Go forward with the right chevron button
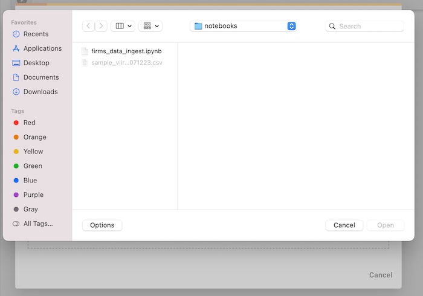This screenshot has width=423, height=296. 101,26
